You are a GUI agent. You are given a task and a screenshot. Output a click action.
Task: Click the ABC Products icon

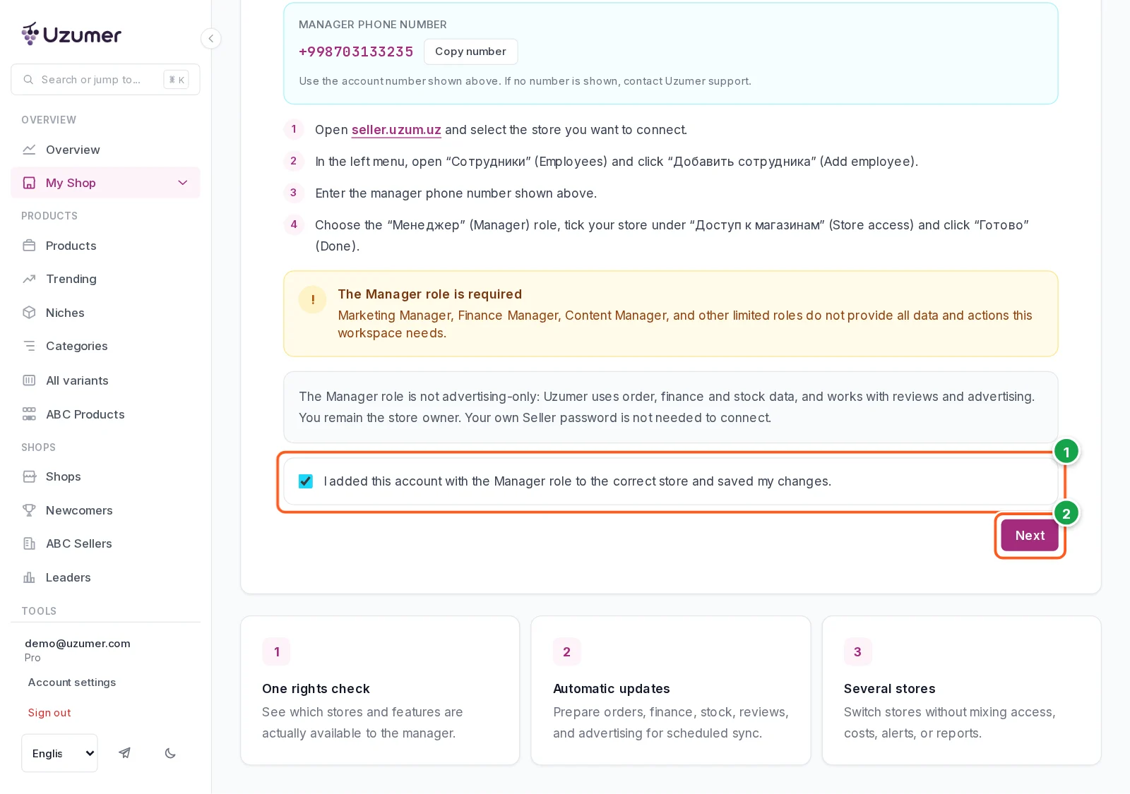pyautogui.click(x=29, y=414)
